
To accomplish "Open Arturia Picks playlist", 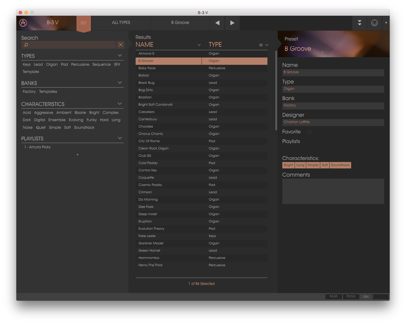I will tap(37, 147).
